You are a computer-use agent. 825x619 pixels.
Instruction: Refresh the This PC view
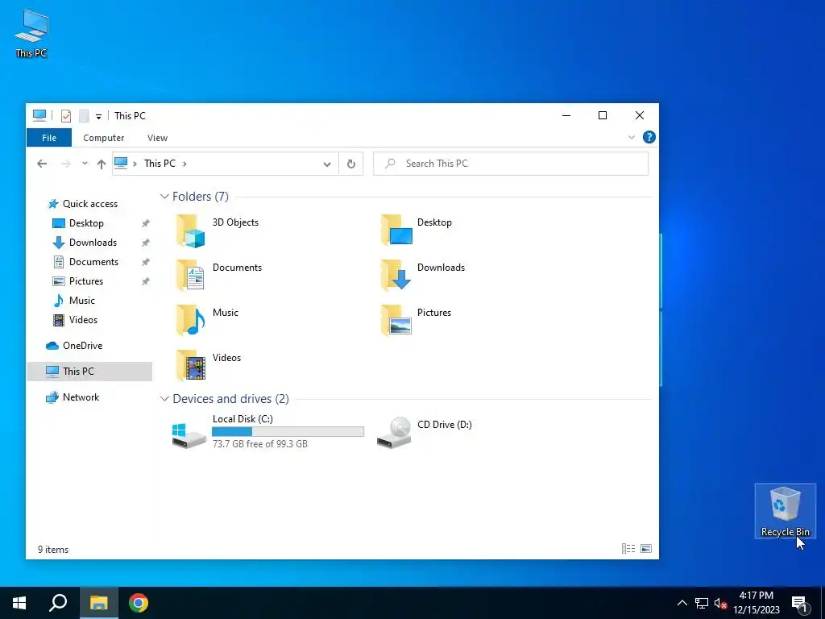tap(351, 164)
